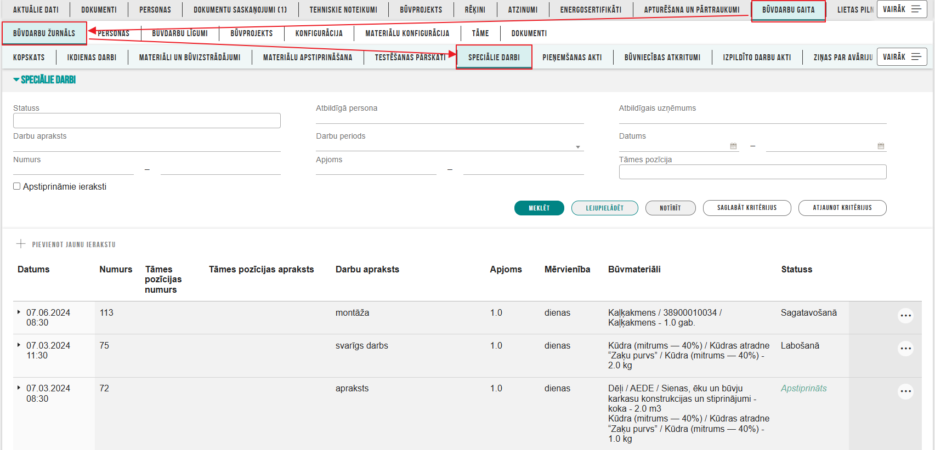Open the top-row Vairāk hamburger menu
Image resolution: width=935 pixels, height=450 pixels.
point(902,9)
